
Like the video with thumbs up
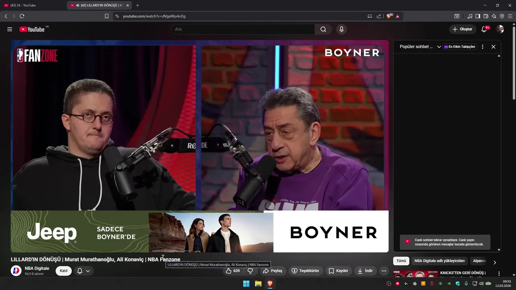[x=233, y=271]
